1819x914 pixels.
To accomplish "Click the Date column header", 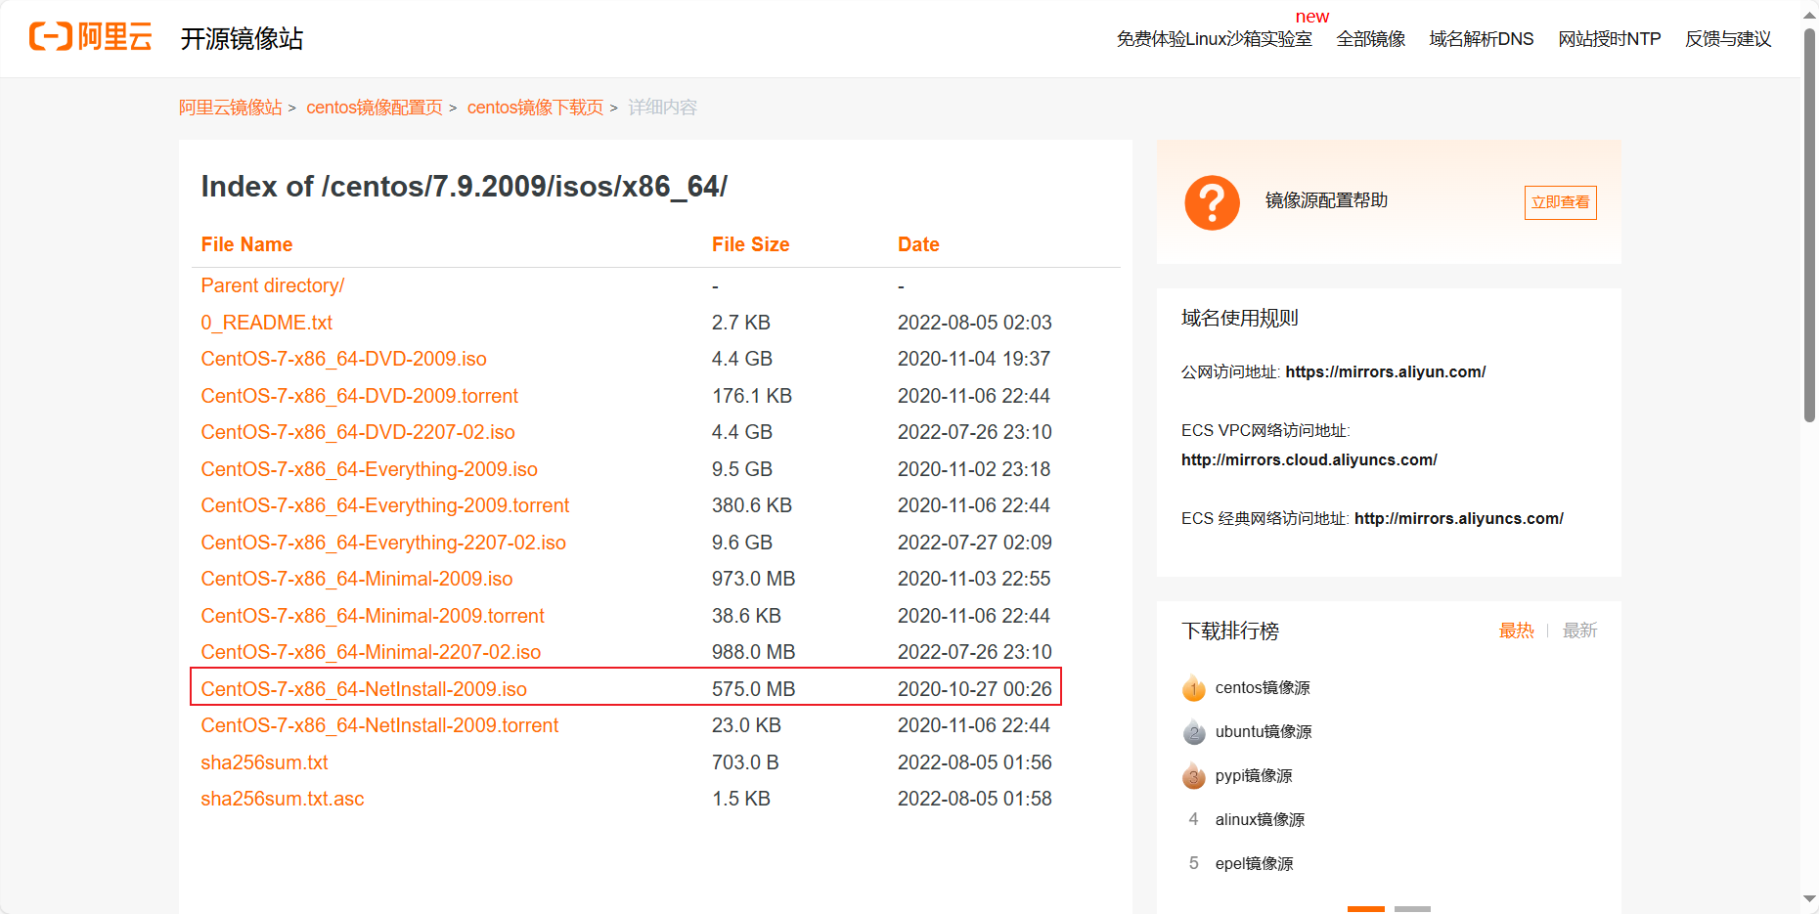I will (918, 244).
